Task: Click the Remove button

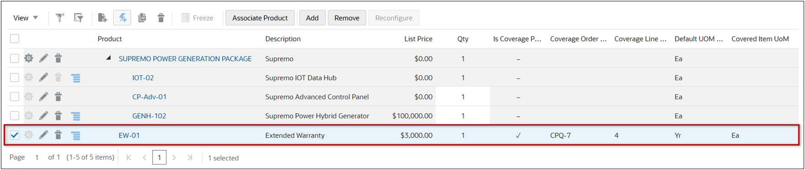Action: click(x=347, y=18)
